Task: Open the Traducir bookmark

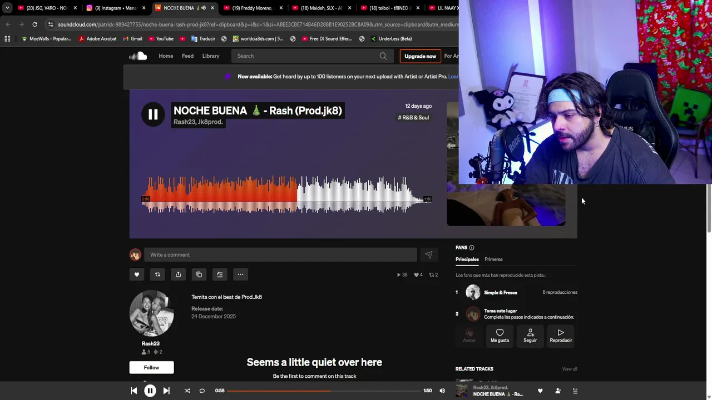Action: coord(203,39)
